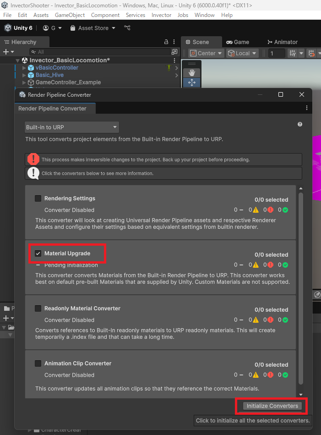The image size is (321, 435).
Task: Close the Render Pipeline Converter window
Action: pos(302,94)
